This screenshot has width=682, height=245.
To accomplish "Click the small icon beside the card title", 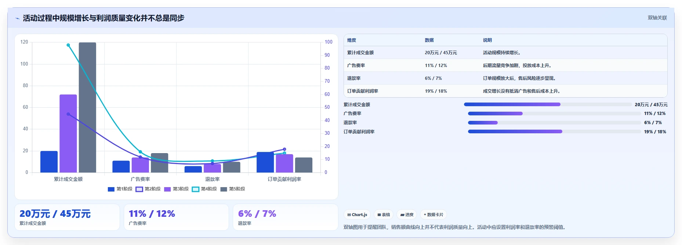I will point(17,18).
